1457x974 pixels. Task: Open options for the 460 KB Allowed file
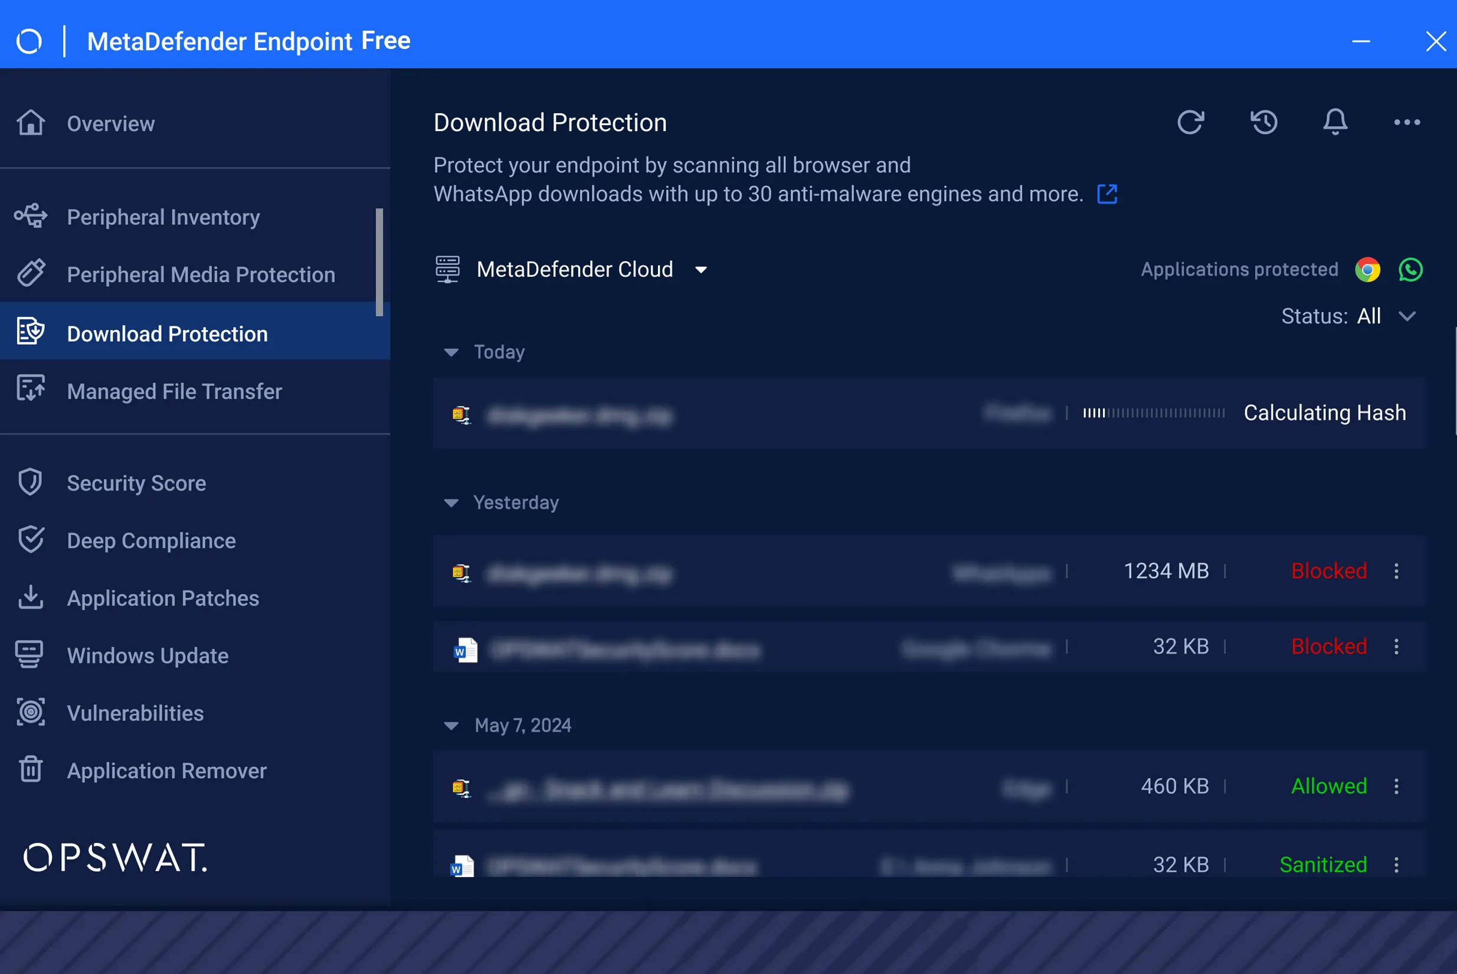click(x=1396, y=786)
